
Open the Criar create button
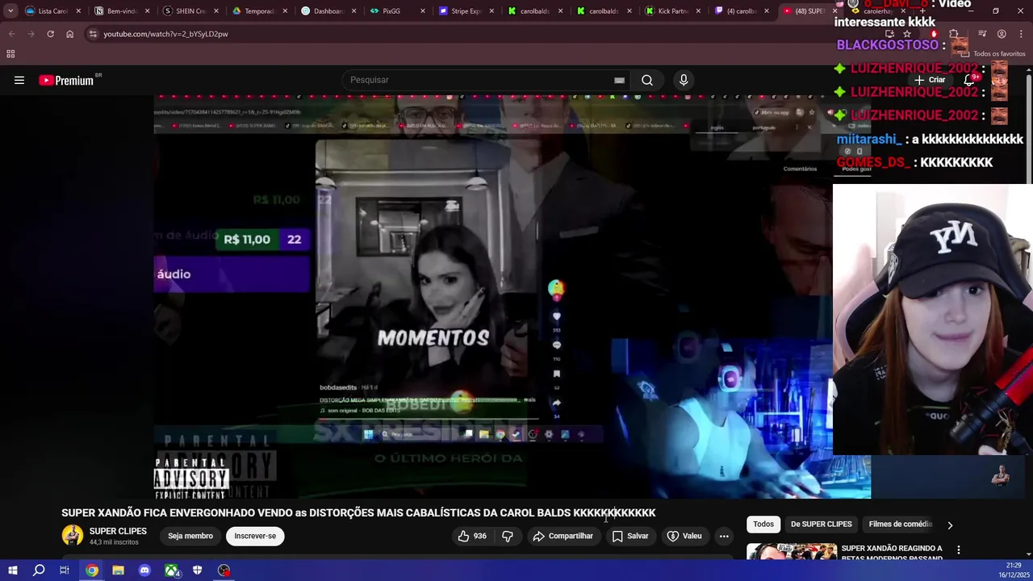930,80
